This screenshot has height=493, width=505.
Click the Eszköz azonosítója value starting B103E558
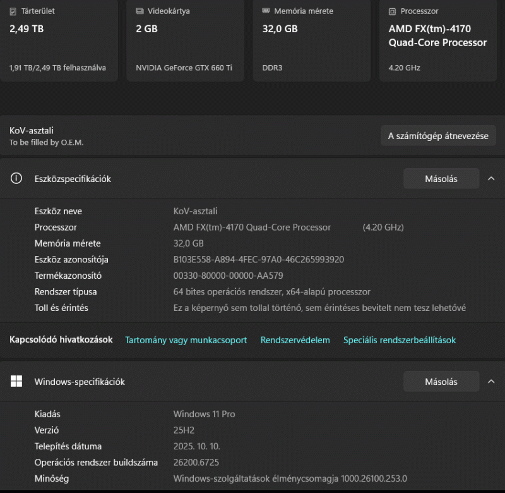point(258,259)
